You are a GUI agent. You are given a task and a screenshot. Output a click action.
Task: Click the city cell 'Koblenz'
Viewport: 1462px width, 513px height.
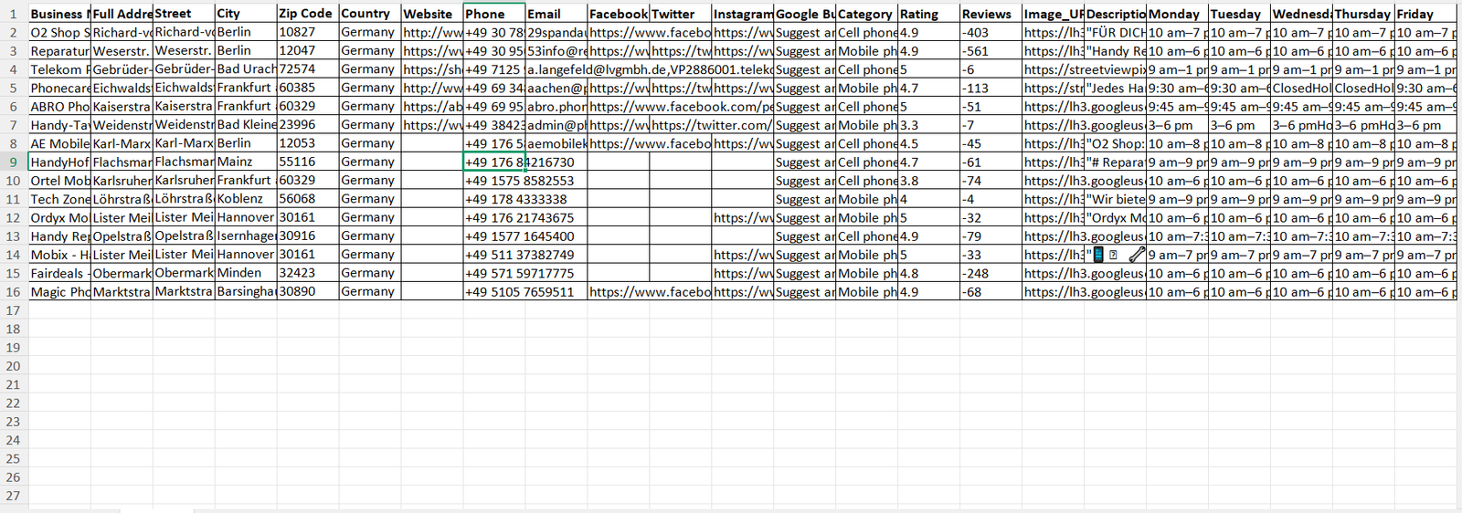coord(246,199)
